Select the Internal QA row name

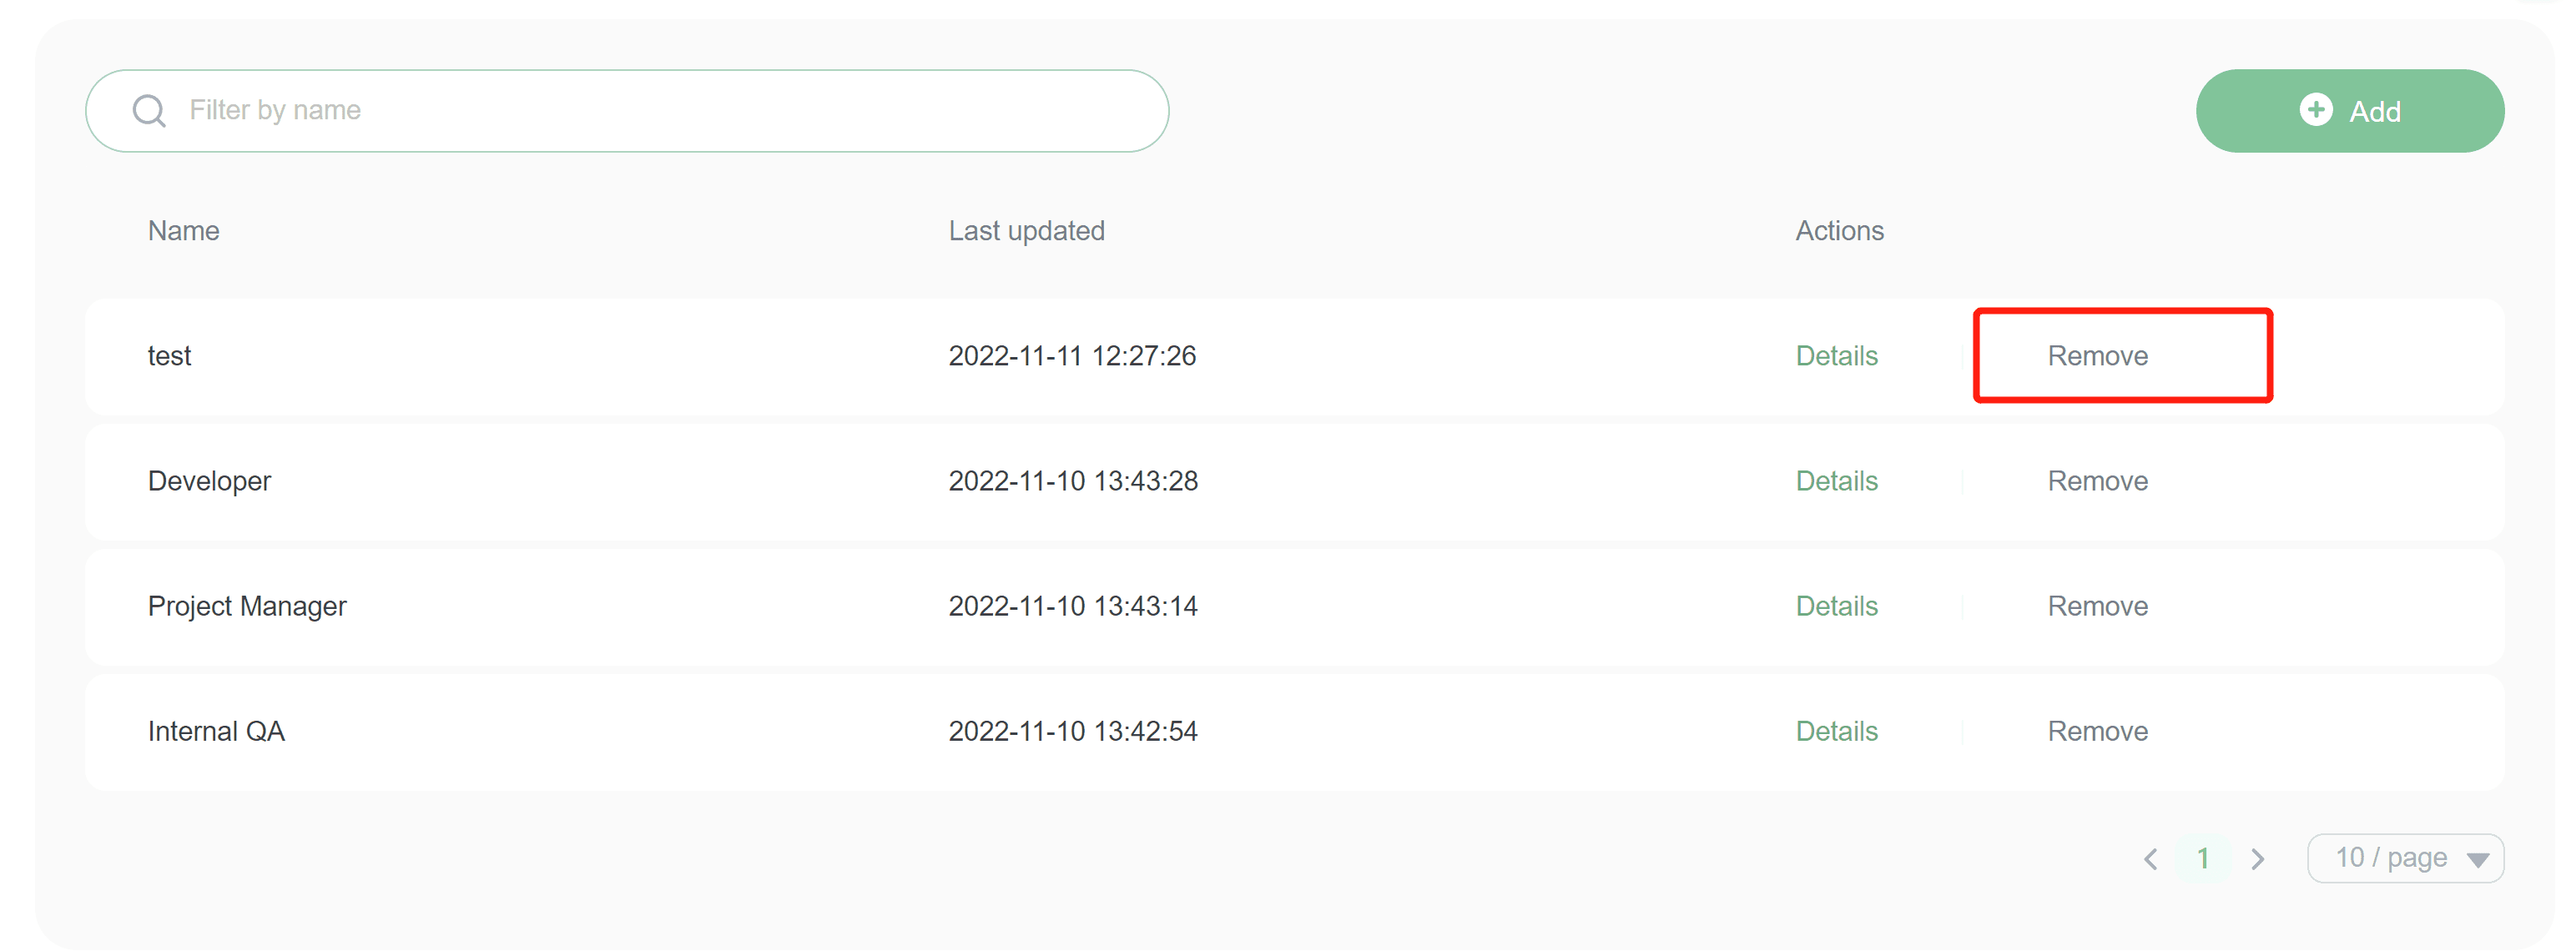coord(216,731)
